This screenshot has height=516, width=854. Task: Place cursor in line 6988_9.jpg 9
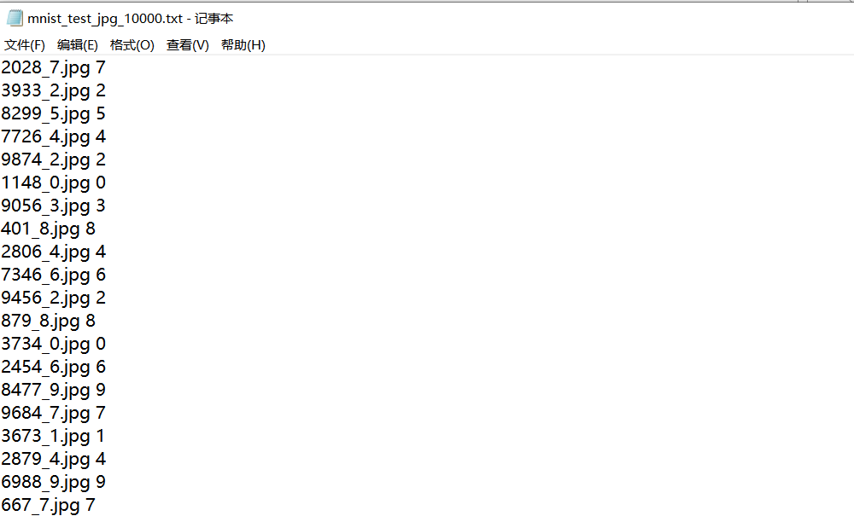point(53,483)
